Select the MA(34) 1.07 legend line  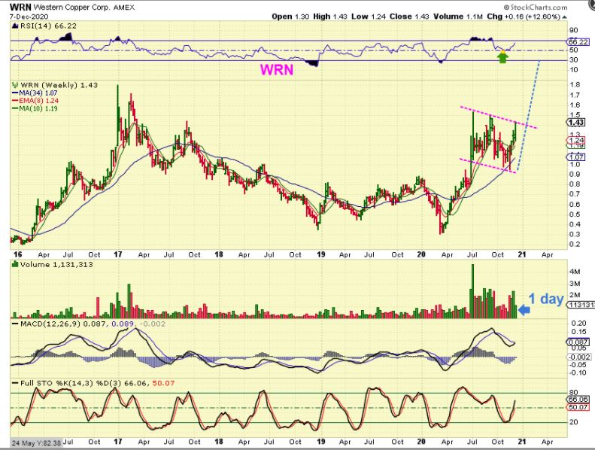pos(35,93)
